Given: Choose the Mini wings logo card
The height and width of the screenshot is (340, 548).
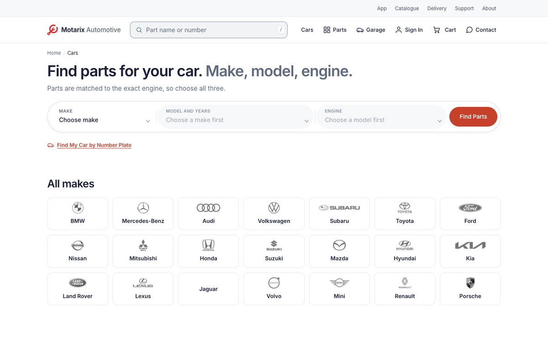Looking at the screenshot, I should pos(339,289).
